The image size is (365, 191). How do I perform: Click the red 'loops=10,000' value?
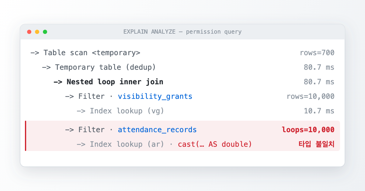coord(308,130)
